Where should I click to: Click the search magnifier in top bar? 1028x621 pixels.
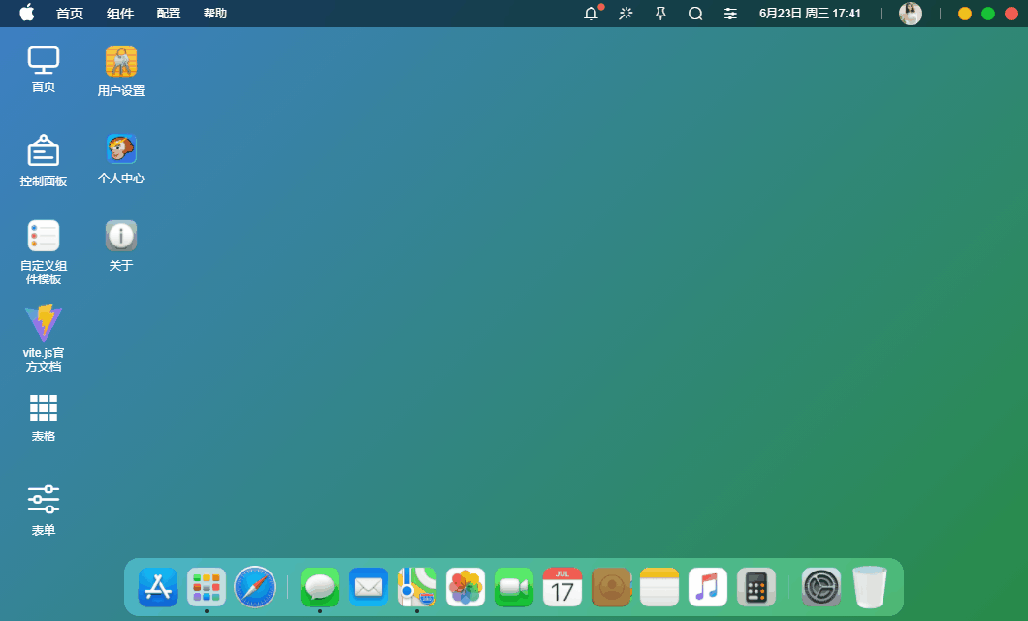(x=695, y=14)
